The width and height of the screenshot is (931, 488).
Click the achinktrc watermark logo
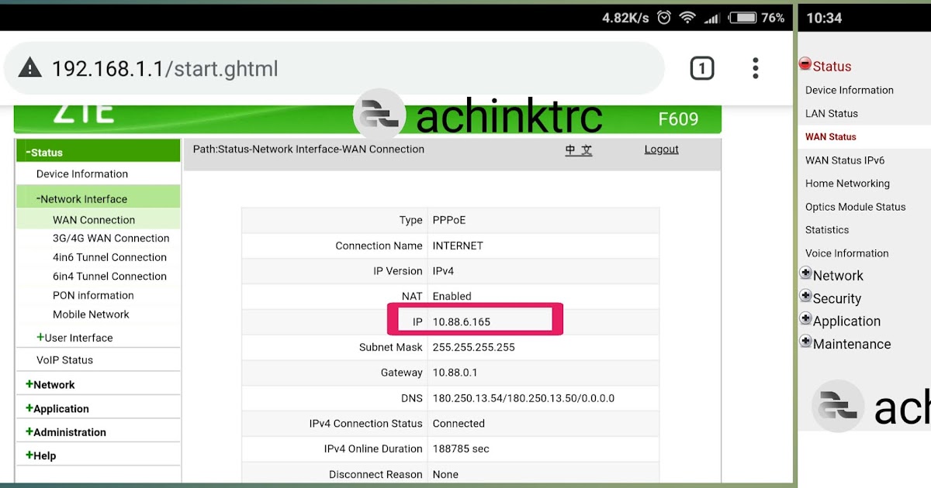pyautogui.click(x=380, y=115)
